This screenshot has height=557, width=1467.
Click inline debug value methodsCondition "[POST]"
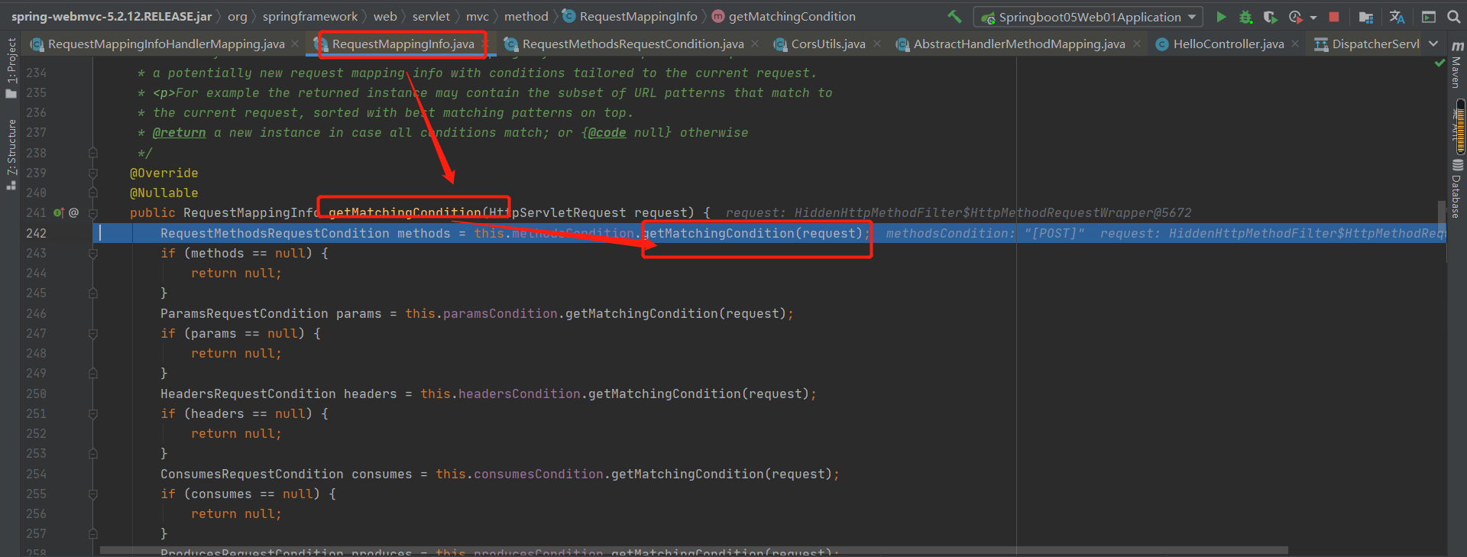click(x=985, y=234)
